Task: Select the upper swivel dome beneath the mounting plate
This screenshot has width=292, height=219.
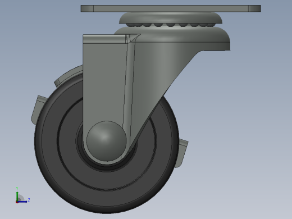Action: (171, 18)
